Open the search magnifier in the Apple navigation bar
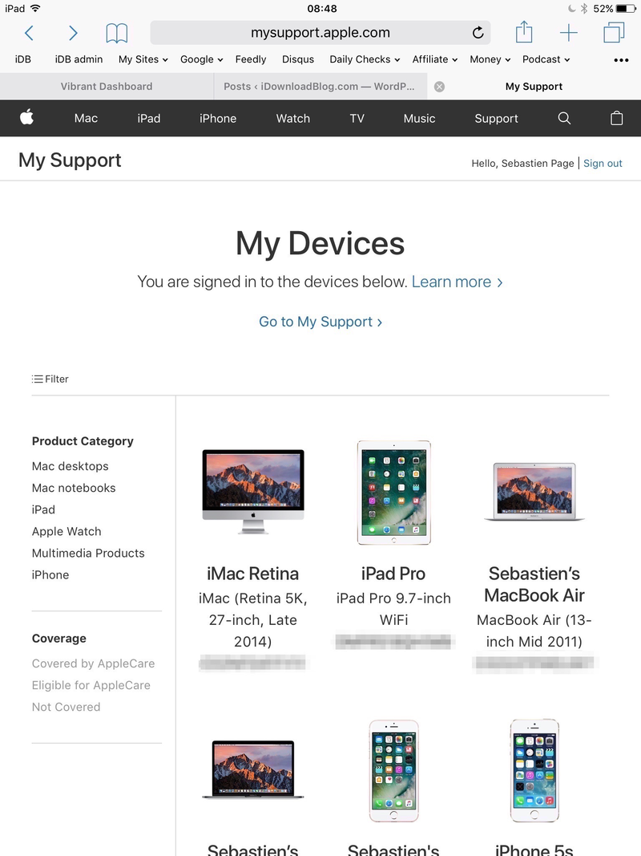Screen dimensions: 641x856 tap(564, 118)
